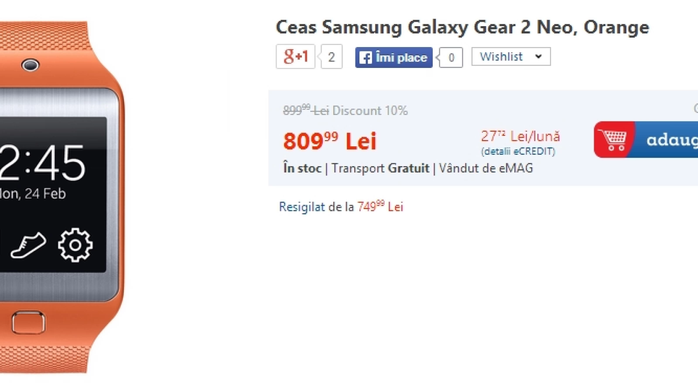Click the Facebook Îmi place like button

pyautogui.click(x=393, y=57)
